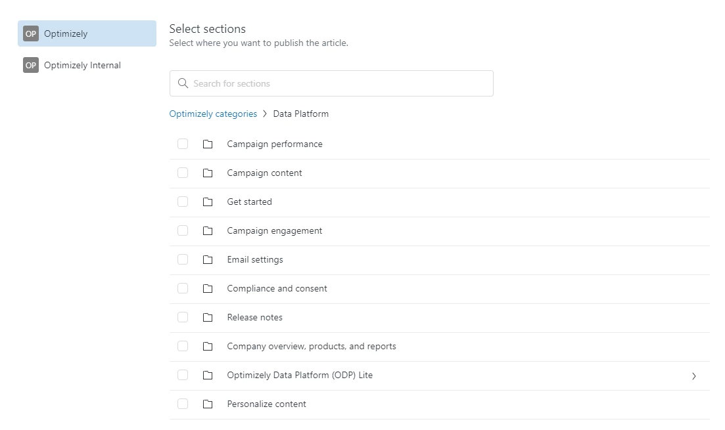Viewport: 725px width, 430px height.
Task: Click the folder icon beside Campaign performance
Action: click(x=208, y=144)
